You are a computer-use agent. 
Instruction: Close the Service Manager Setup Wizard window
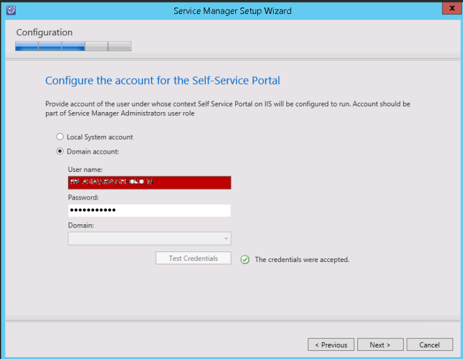[449, 9]
